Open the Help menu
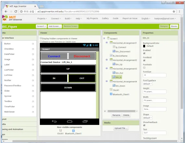 coord(79,18)
